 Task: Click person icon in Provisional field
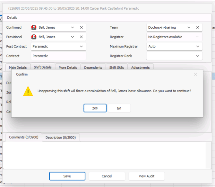pos(34,37)
